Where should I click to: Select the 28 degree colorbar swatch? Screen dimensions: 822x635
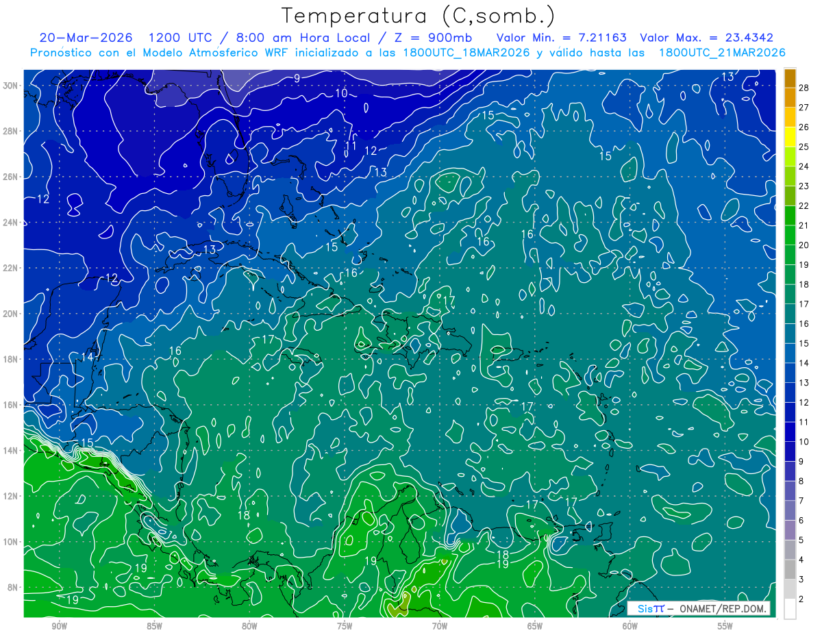[790, 78]
